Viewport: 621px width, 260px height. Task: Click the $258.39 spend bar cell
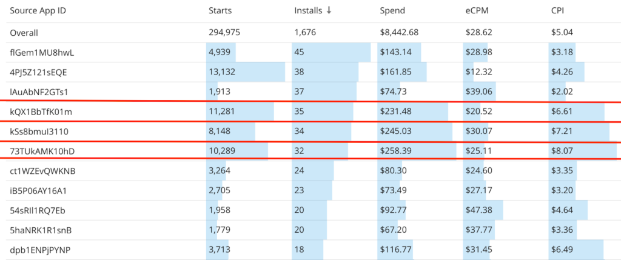click(394, 151)
